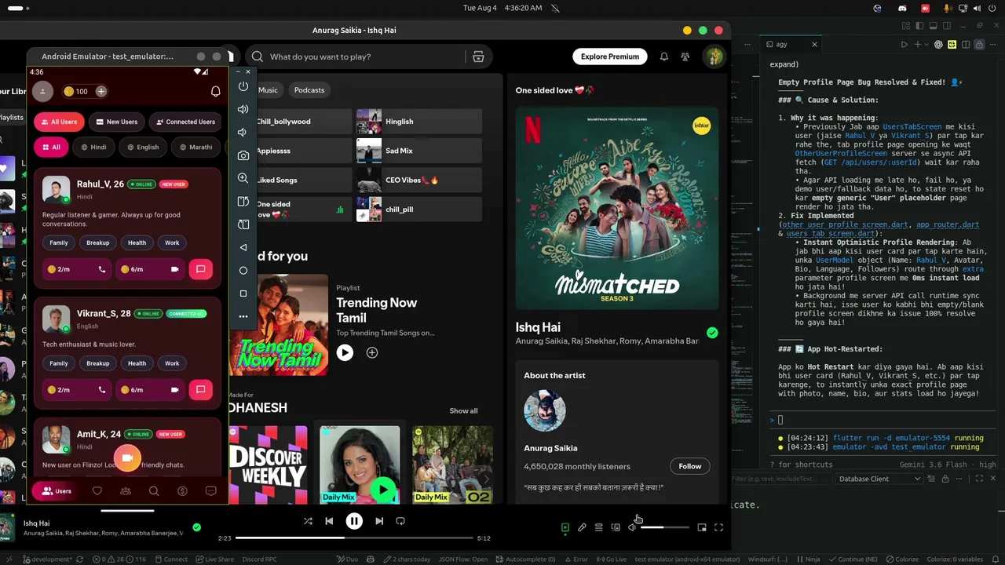Open emulator extended controls three dots

pyautogui.click(x=243, y=317)
